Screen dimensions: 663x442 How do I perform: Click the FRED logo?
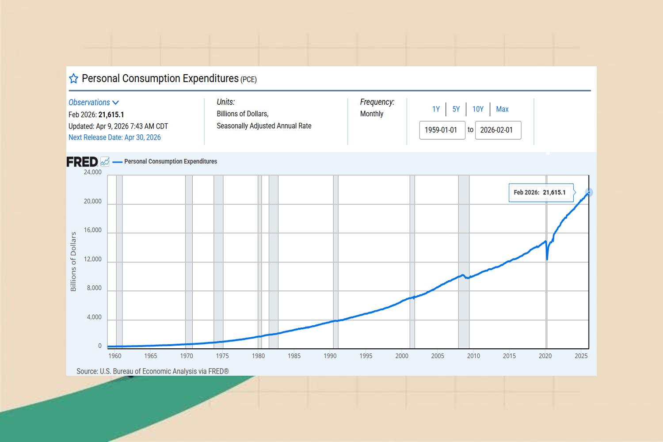click(82, 162)
